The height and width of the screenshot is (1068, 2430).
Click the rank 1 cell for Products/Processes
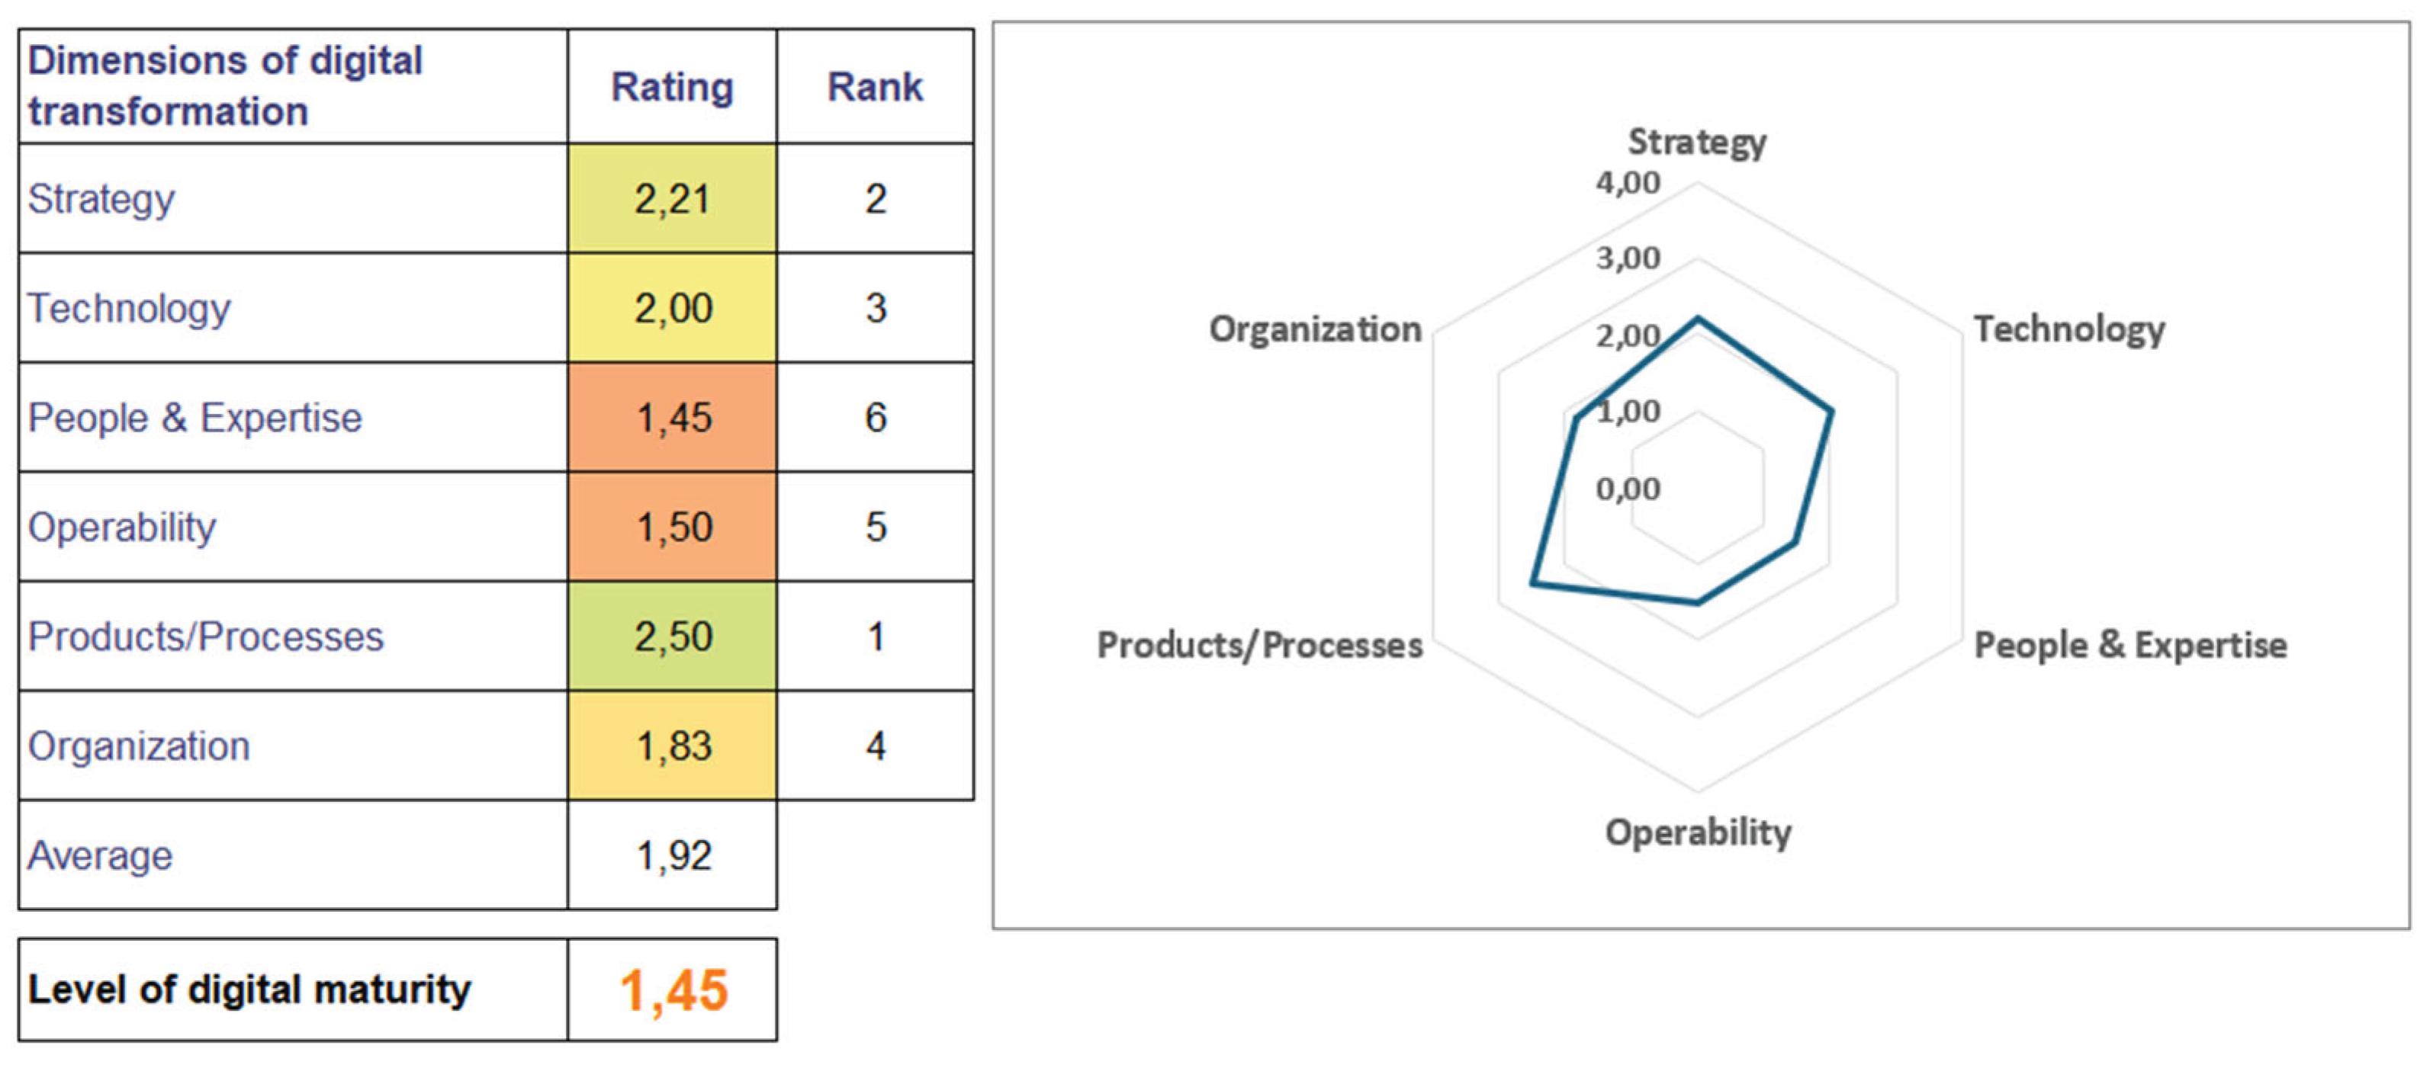(875, 637)
